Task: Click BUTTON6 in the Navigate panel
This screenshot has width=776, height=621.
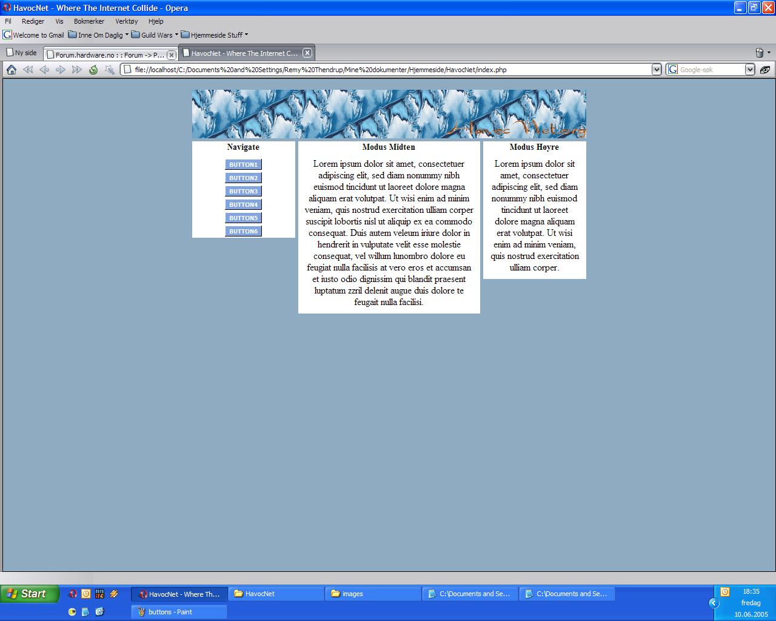Action: coord(244,231)
